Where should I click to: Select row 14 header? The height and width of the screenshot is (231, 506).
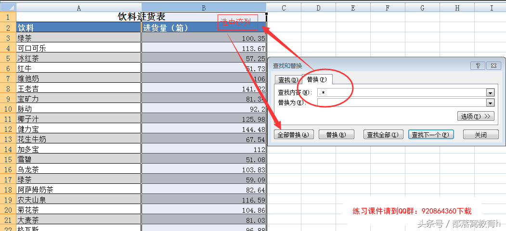click(x=8, y=149)
